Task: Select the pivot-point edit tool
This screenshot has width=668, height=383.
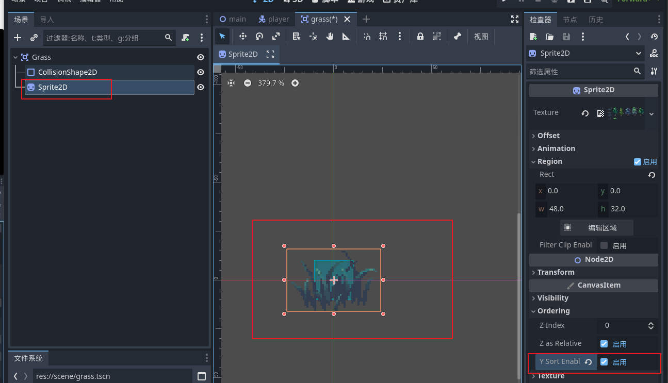Action: pyautogui.click(x=313, y=36)
